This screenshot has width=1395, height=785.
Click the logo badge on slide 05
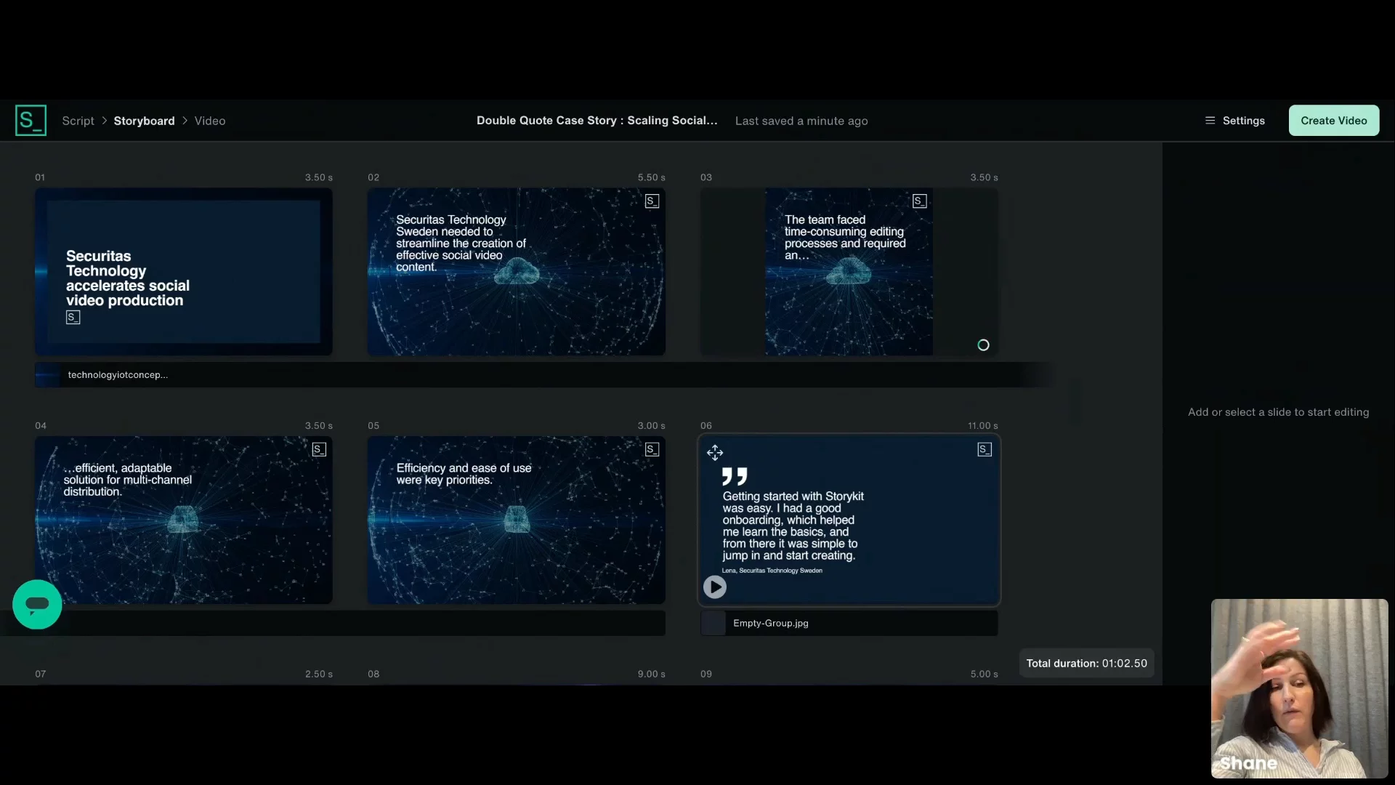(652, 450)
